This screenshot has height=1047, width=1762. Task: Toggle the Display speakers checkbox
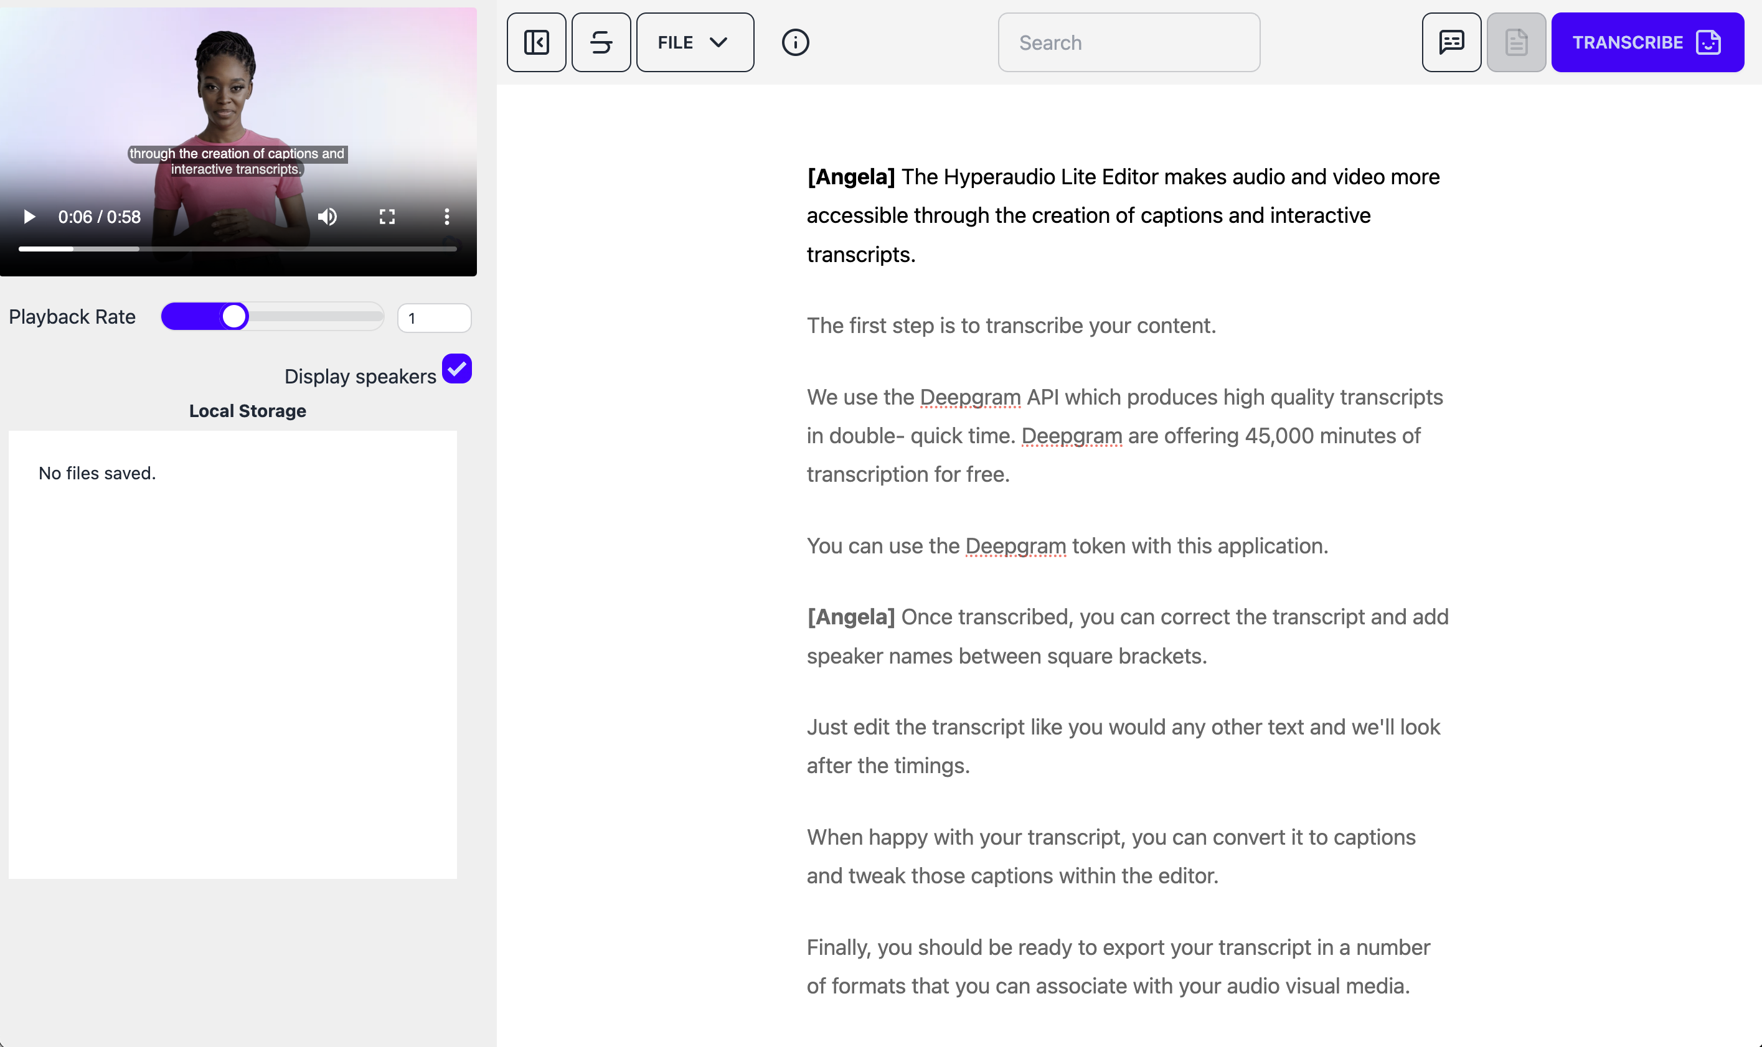point(455,369)
